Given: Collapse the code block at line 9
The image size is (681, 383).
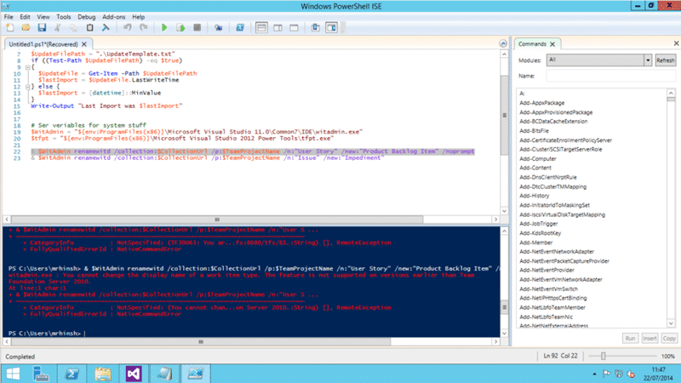Looking at the screenshot, I should [x=27, y=67].
